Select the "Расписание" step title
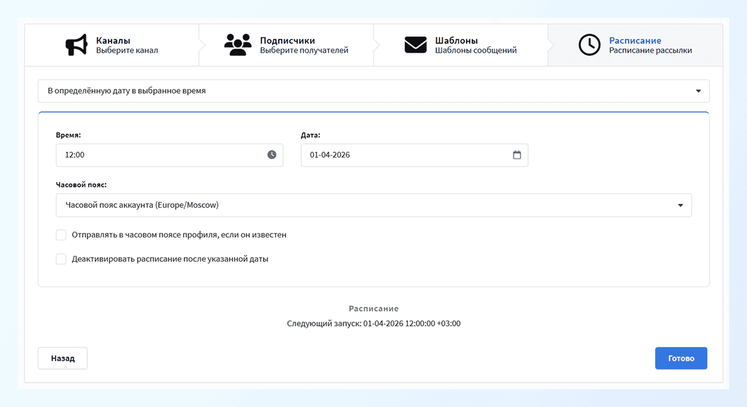The width and height of the screenshot is (747, 407). point(635,41)
